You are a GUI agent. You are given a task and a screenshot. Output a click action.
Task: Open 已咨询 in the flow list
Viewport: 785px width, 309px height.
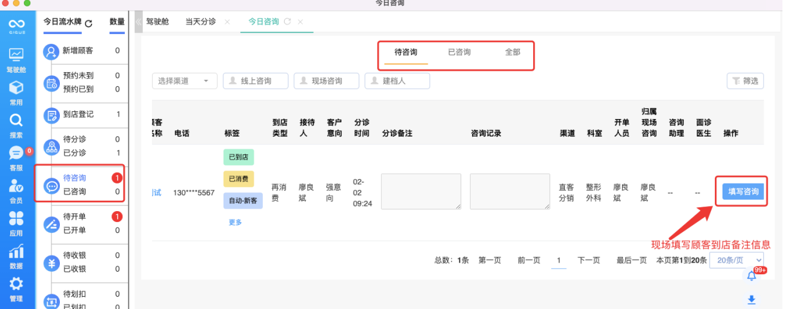pos(74,192)
